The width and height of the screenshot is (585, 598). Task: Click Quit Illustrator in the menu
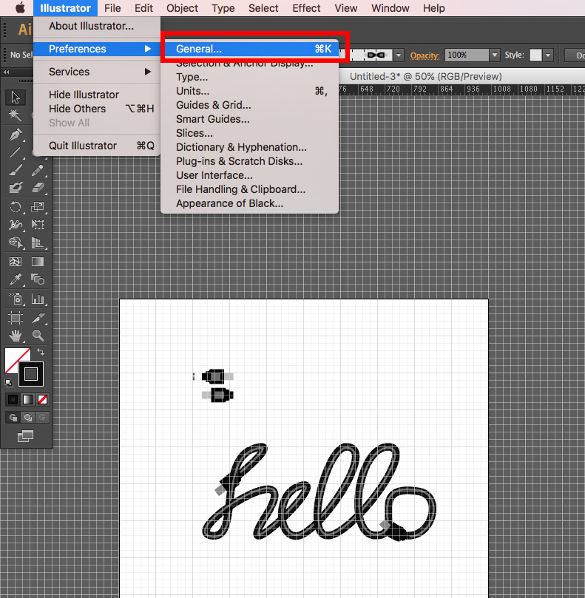tap(83, 146)
